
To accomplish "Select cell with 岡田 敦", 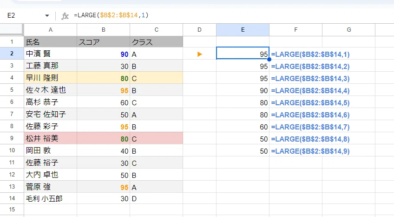I will tap(51, 150).
